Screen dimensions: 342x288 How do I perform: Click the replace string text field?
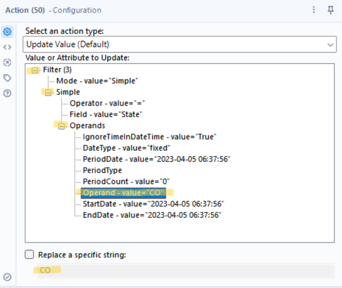tap(186, 270)
